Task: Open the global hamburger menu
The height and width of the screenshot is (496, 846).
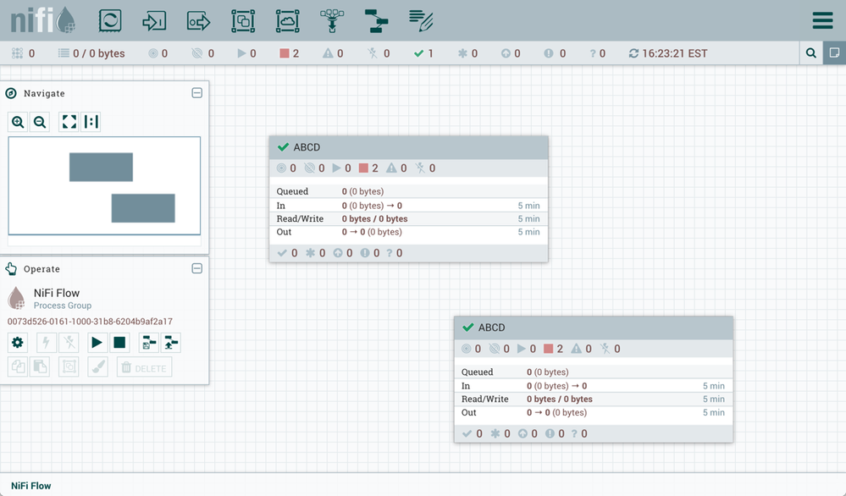Action: [x=822, y=20]
